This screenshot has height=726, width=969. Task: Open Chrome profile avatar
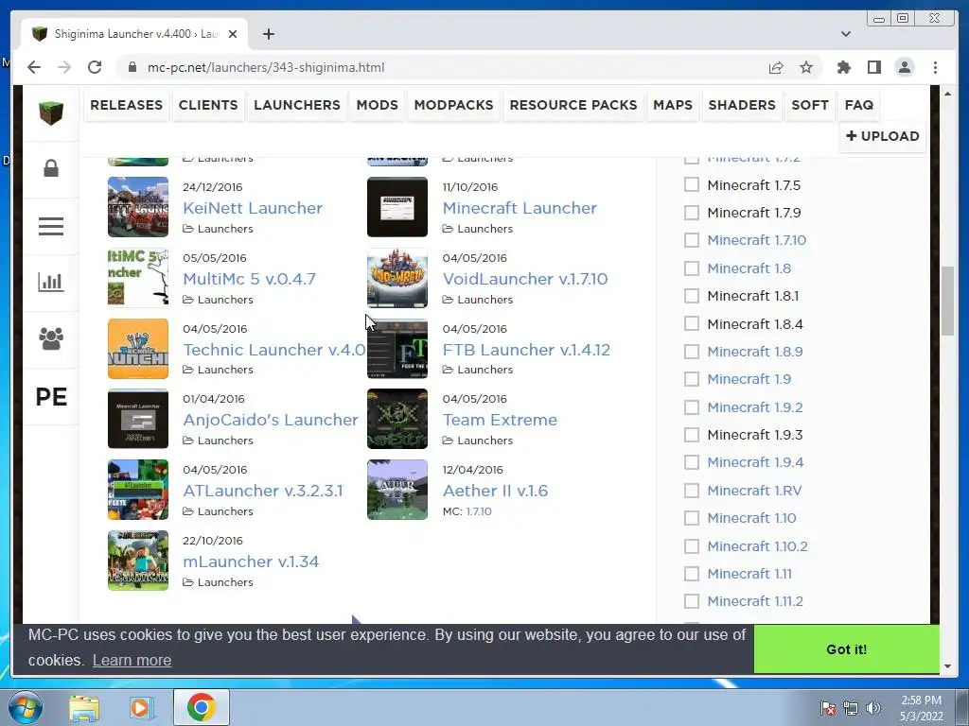click(x=904, y=67)
